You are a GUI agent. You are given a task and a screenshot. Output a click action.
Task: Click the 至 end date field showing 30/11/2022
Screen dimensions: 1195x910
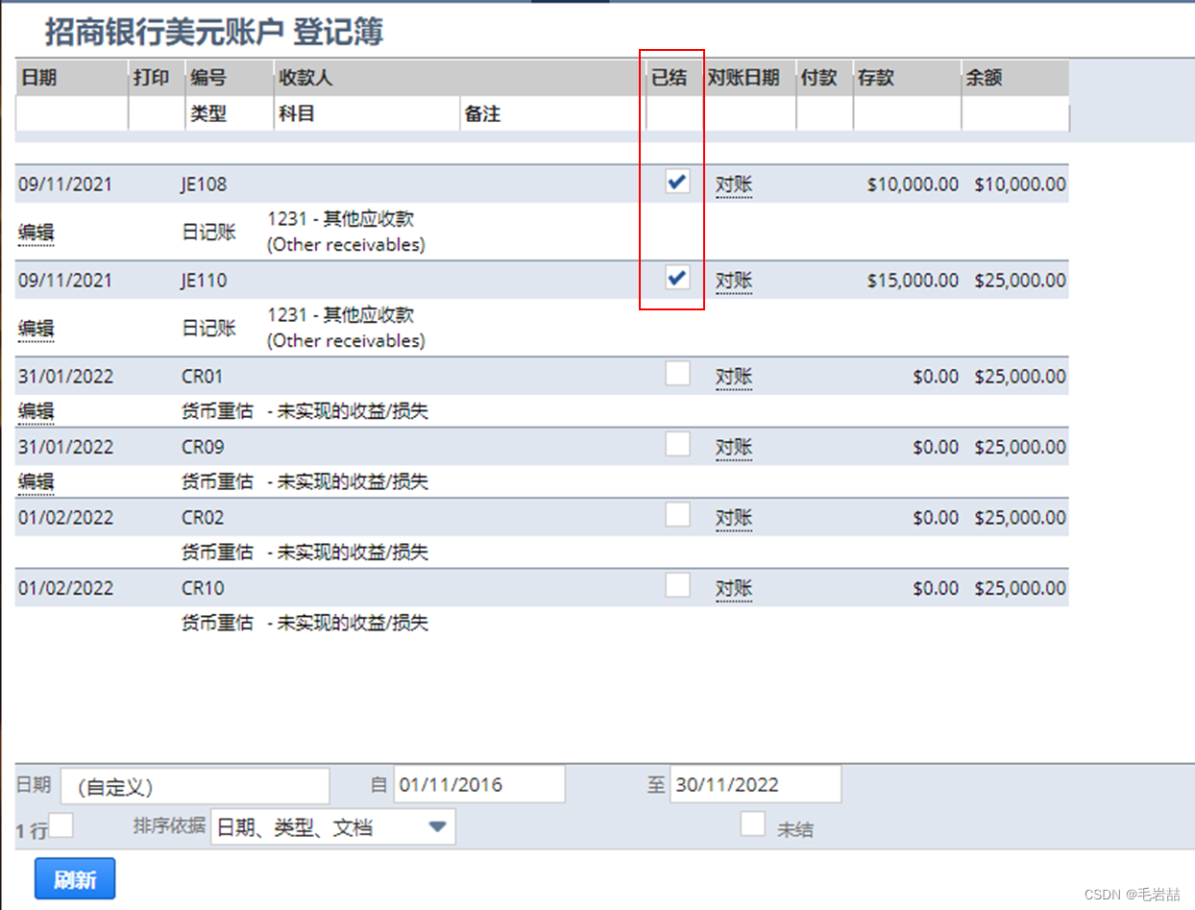pos(755,784)
